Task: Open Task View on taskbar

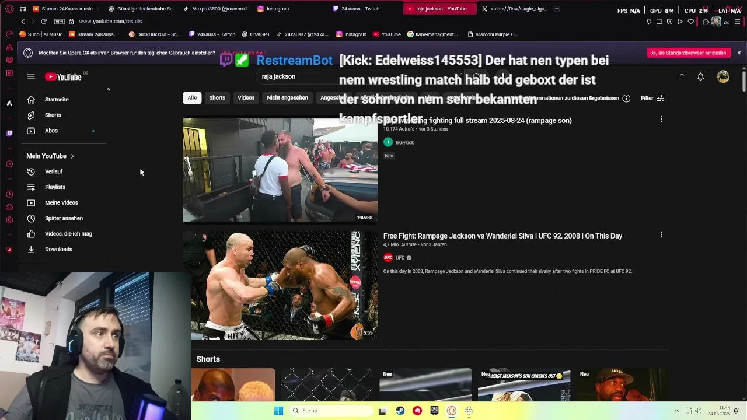Action: point(382,411)
